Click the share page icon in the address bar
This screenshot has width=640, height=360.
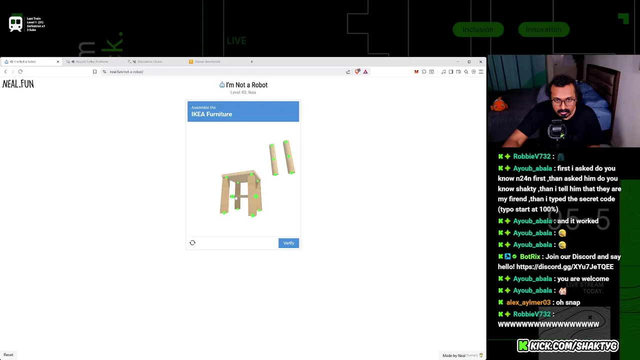tap(348, 71)
